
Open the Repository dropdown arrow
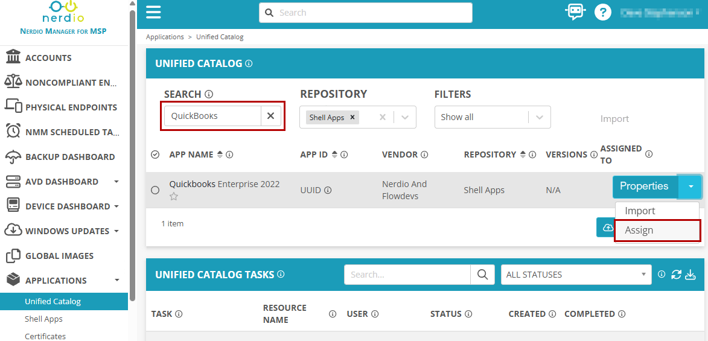[x=405, y=117]
